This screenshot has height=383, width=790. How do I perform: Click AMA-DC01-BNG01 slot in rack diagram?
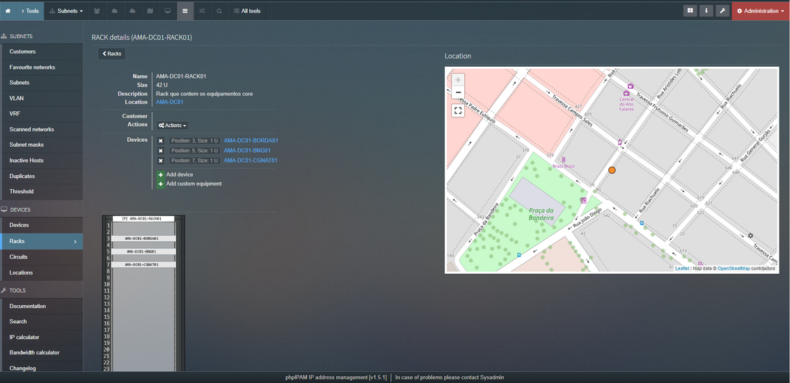tap(143, 252)
